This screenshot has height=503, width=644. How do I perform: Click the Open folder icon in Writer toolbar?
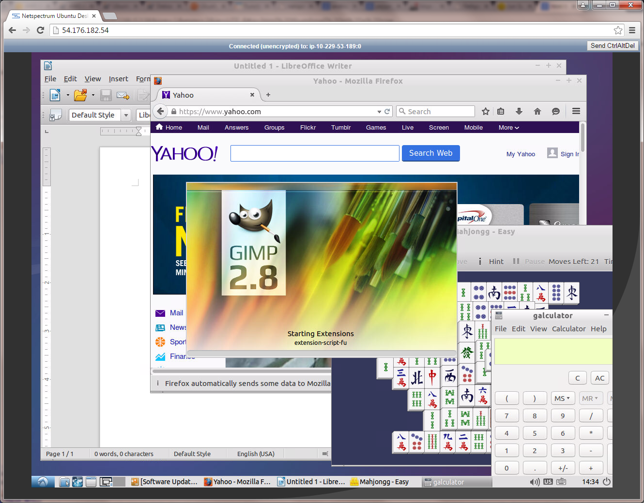tap(80, 95)
